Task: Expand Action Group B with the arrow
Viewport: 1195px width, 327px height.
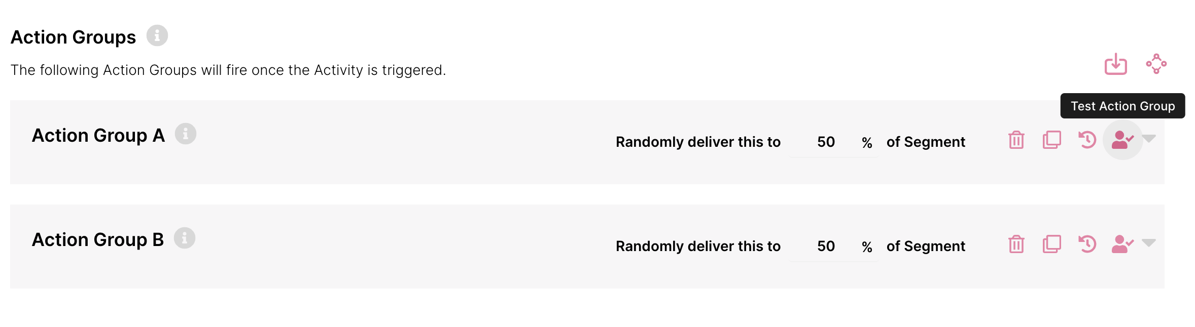Action: point(1148,242)
